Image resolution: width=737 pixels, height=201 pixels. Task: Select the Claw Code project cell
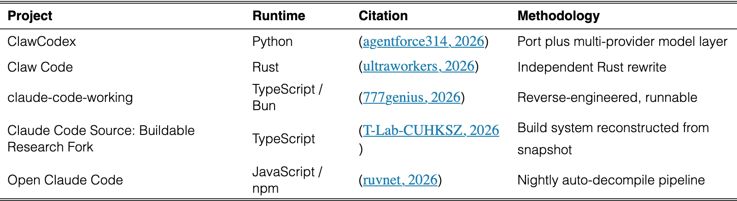[x=40, y=67]
